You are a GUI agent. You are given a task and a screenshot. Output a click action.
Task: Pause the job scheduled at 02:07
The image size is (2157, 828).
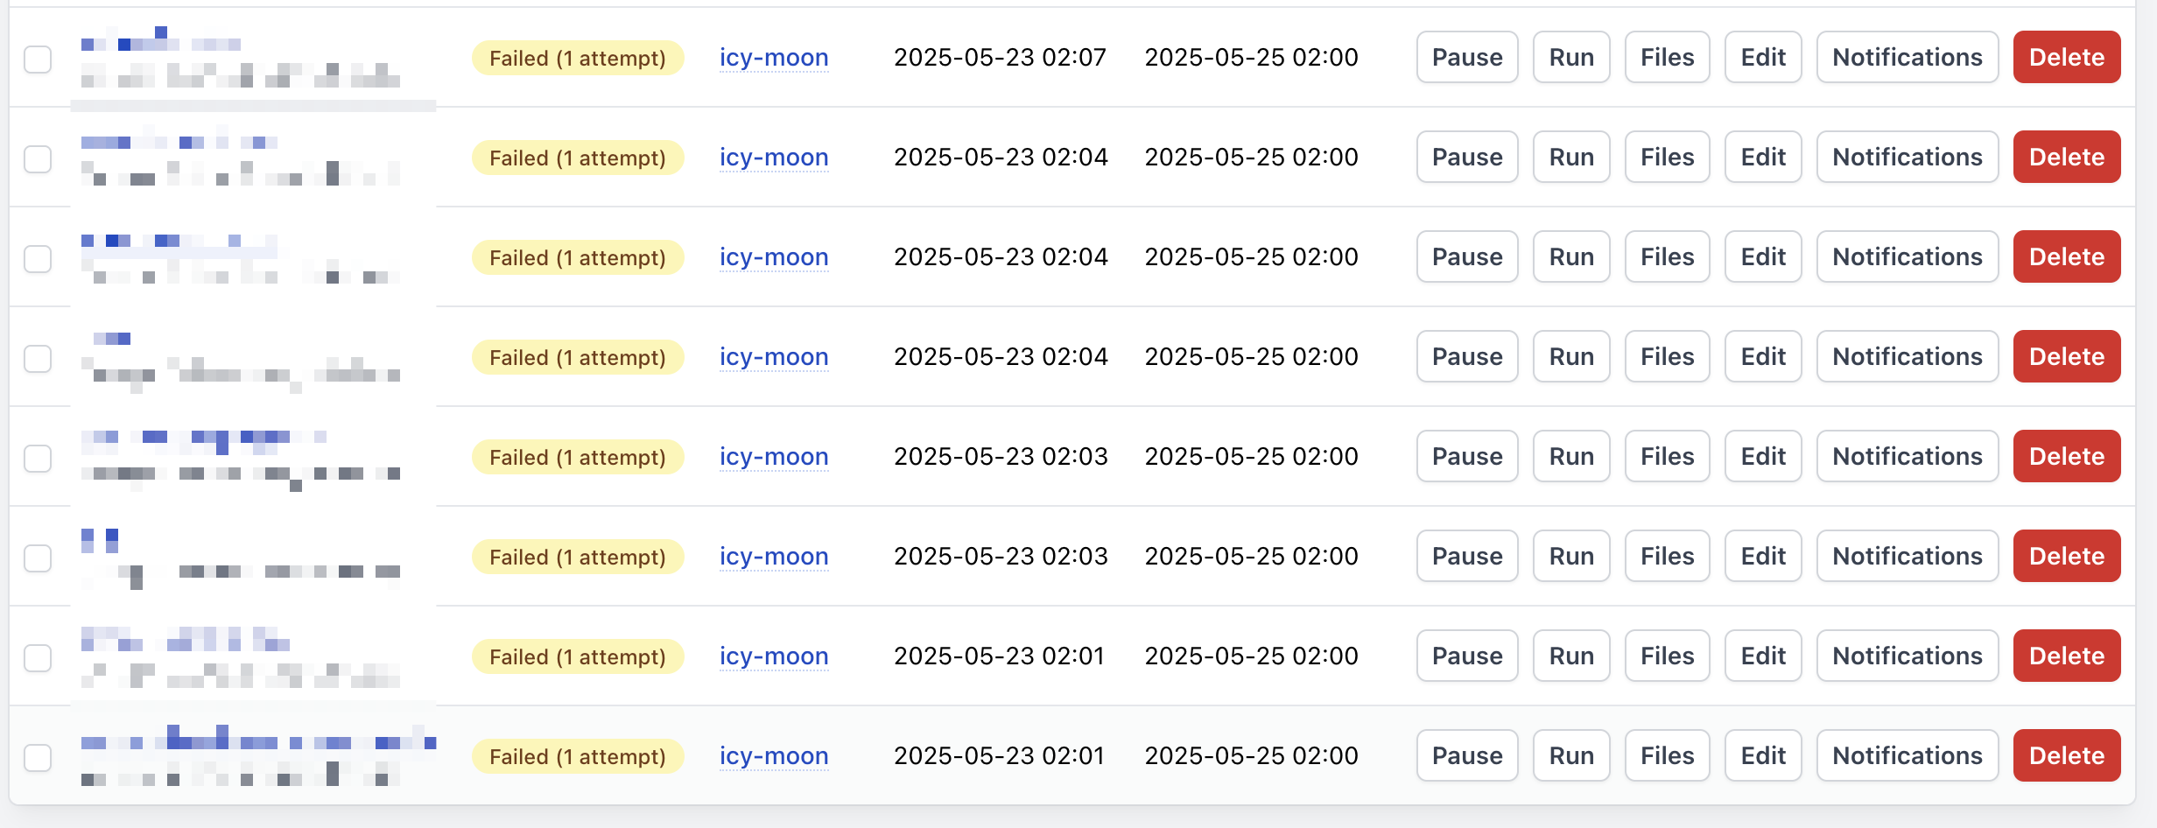click(1466, 57)
